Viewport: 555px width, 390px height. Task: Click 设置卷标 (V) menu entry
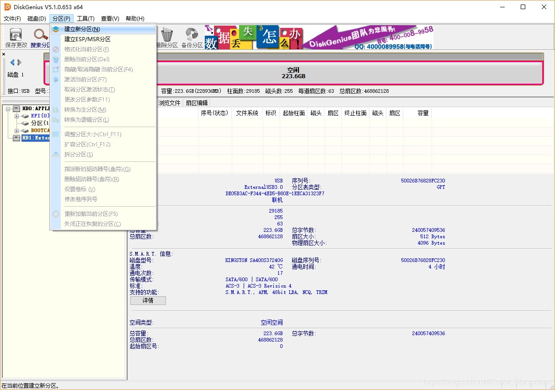pos(103,189)
